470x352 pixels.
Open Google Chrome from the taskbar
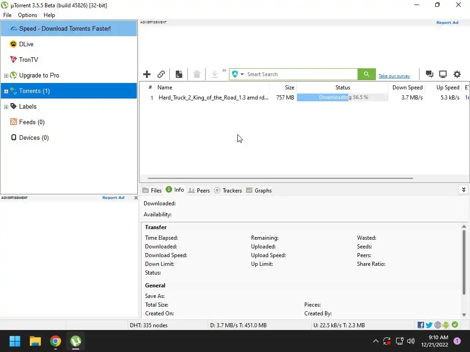pyautogui.click(x=56, y=341)
